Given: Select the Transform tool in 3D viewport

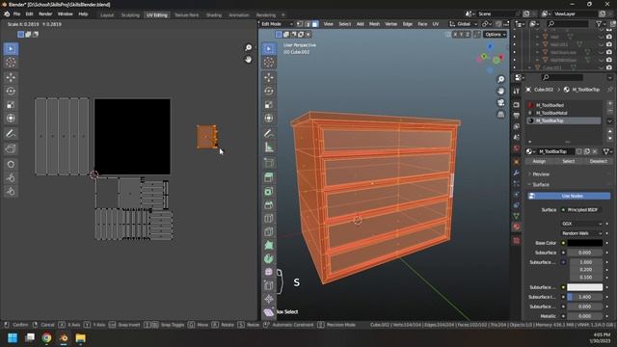Looking at the screenshot, I should [269, 118].
